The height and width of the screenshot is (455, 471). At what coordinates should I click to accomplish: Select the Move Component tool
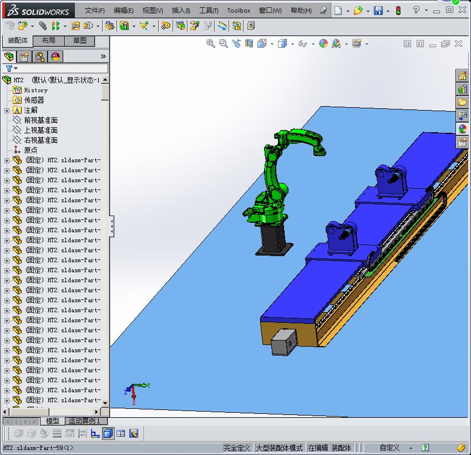click(88, 26)
